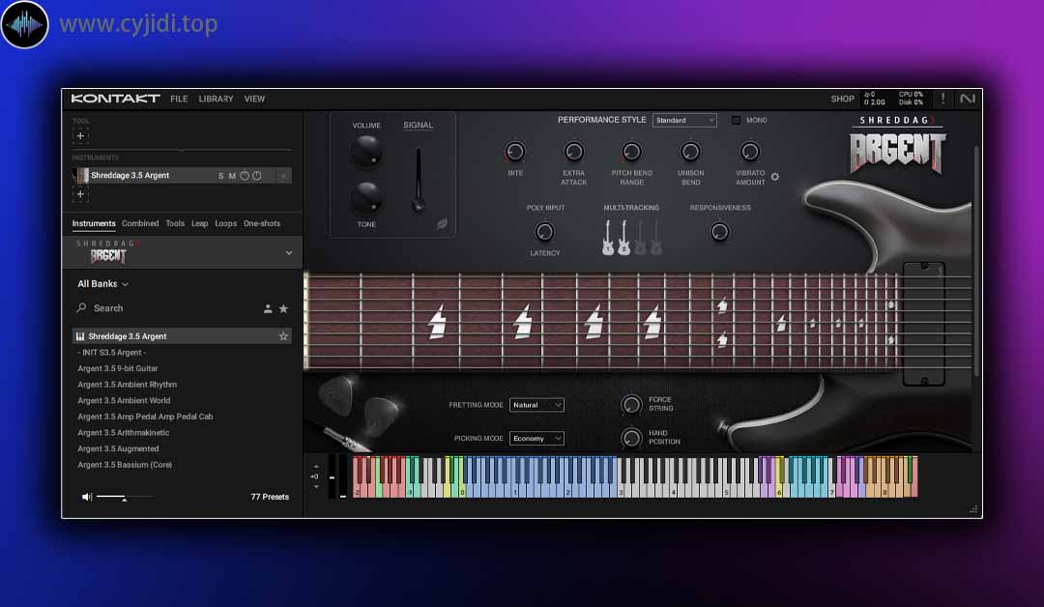The width and height of the screenshot is (1044, 607).
Task: Open the FILE menu
Action: coord(179,99)
